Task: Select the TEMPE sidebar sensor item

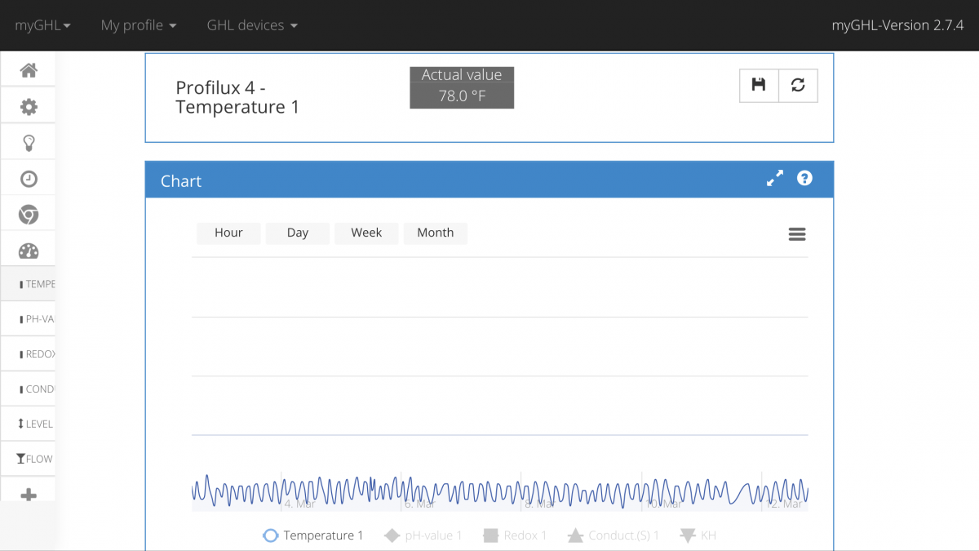Action: (x=29, y=284)
